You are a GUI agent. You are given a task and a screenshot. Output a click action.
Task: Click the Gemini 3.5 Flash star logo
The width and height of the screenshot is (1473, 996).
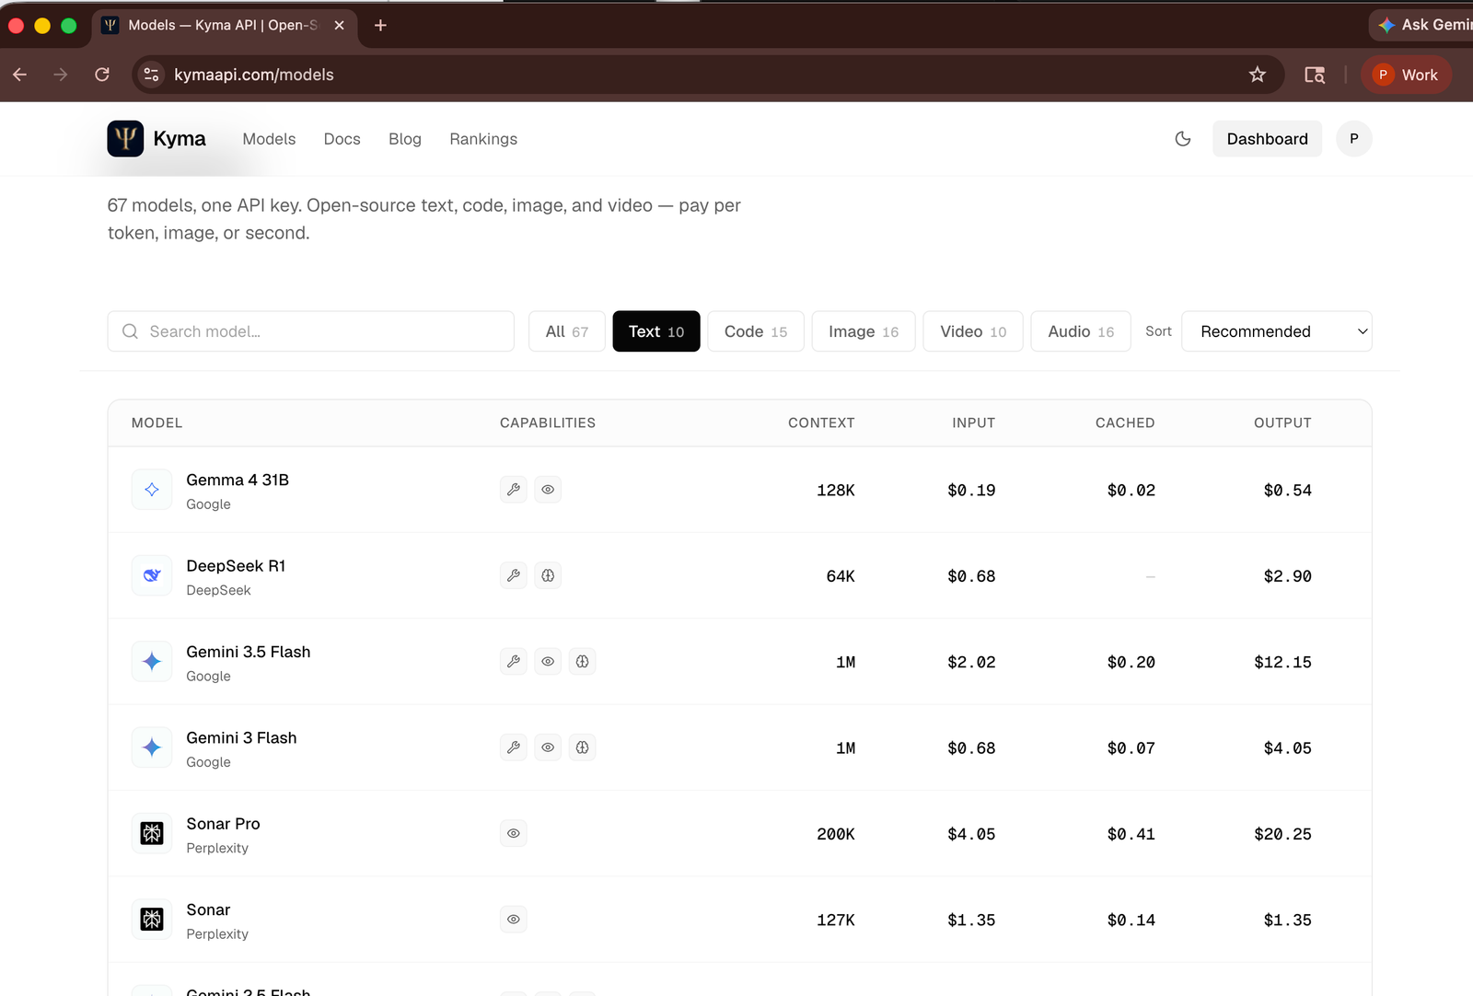(152, 662)
